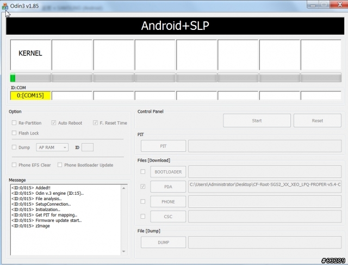Click the 'File analysis..' log line
The height and width of the screenshot is (265, 348).
36,199
